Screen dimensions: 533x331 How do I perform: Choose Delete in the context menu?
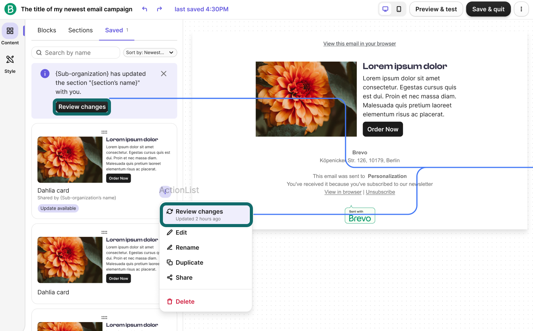pyautogui.click(x=185, y=302)
